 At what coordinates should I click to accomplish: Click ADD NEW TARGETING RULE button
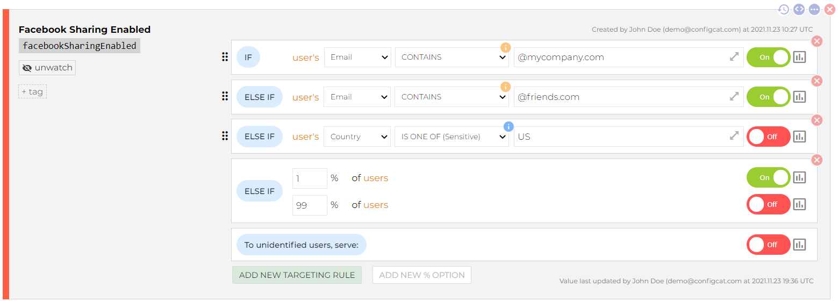coord(297,275)
